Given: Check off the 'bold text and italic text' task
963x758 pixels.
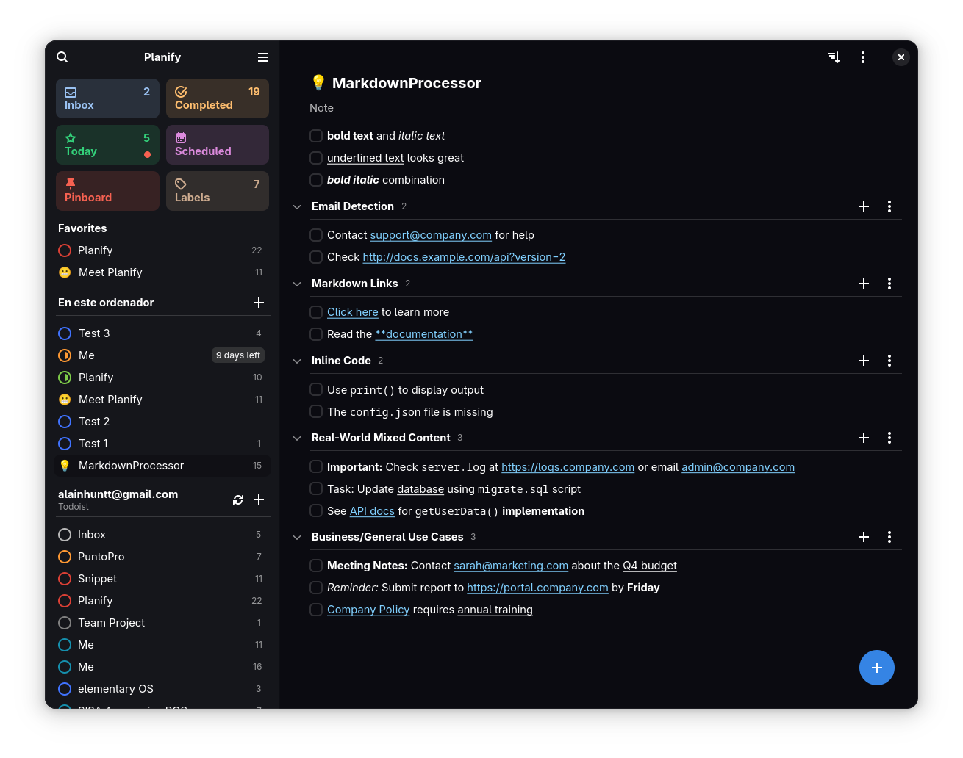Looking at the screenshot, I should (x=316, y=136).
